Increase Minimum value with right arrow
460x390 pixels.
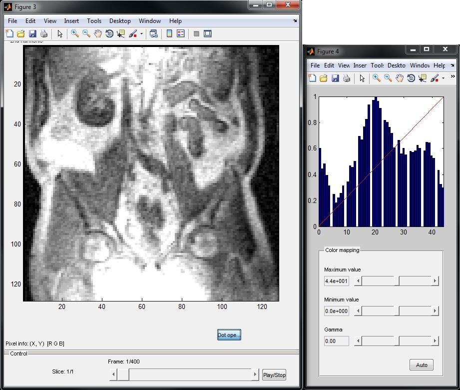pyautogui.click(x=435, y=311)
